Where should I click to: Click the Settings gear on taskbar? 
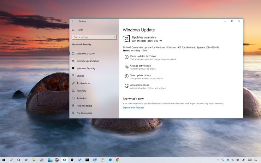pyautogui.click(x=64, y=160)
